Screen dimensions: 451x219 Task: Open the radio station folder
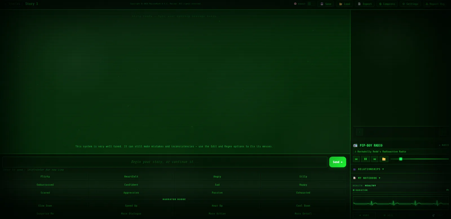[x=384, y=159]
